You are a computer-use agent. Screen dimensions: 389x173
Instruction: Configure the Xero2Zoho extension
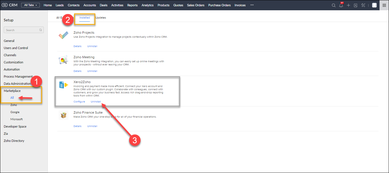coord(79,102)
